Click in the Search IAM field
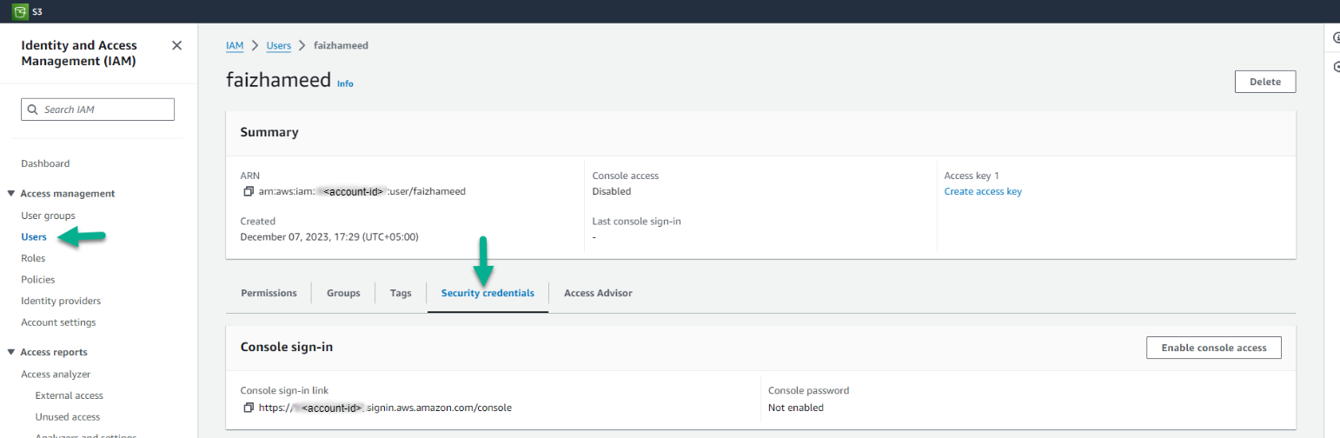This screenshot has width=1340, height=438. pyautogui.click(x=104, y=109)
